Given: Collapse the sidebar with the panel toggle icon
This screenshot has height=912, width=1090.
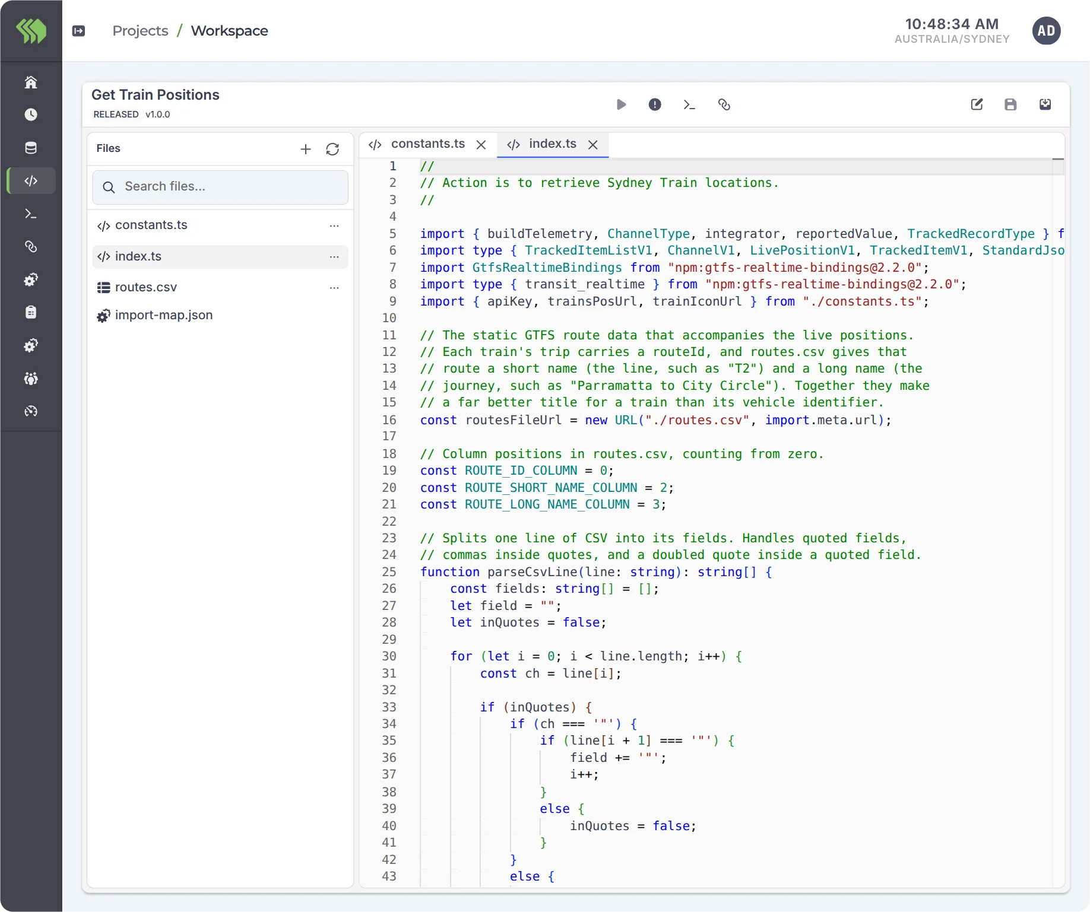Looking at the screenshot, I should click(x=78, y=31).
